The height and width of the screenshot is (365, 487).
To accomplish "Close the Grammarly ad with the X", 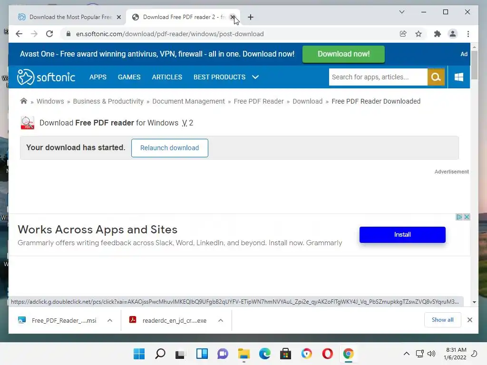I will point(467,217).
